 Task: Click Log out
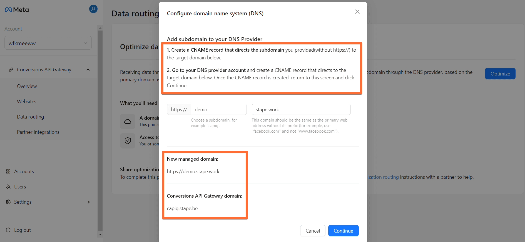23,230
